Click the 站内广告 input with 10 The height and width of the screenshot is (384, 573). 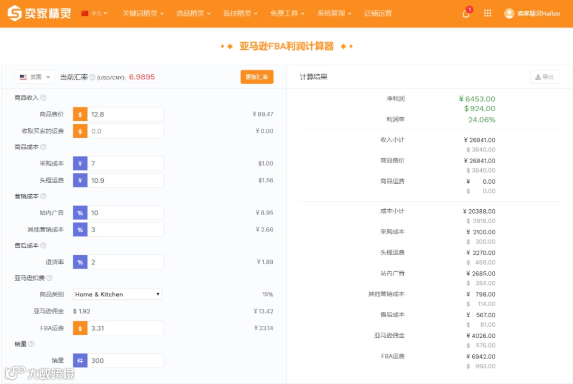coord(125,212)
